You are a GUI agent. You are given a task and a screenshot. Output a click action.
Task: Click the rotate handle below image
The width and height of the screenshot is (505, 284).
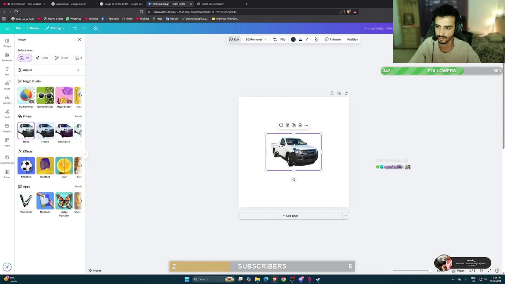coord(294,179)
